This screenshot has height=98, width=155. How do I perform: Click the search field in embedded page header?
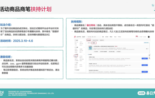(94, 37)
